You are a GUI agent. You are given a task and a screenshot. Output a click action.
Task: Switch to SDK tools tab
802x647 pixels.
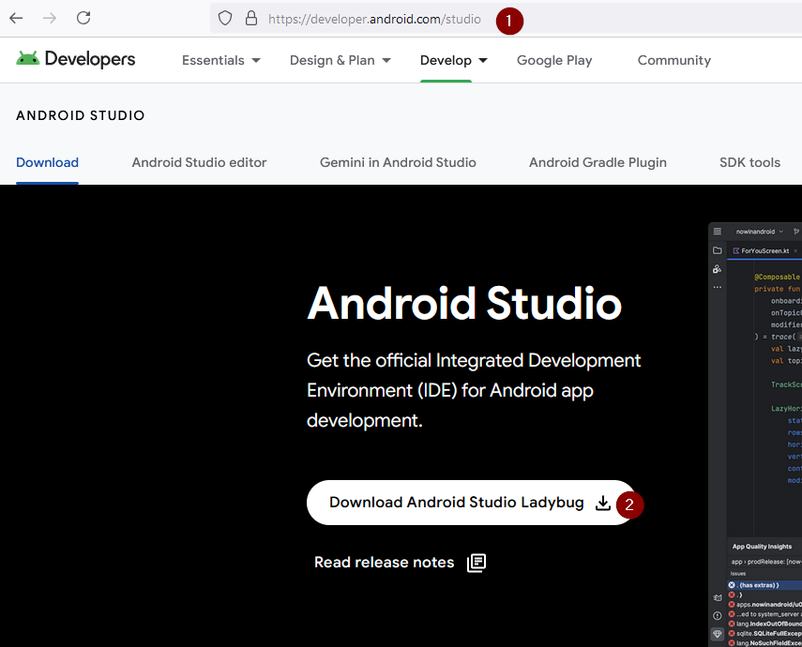point(749,162)
